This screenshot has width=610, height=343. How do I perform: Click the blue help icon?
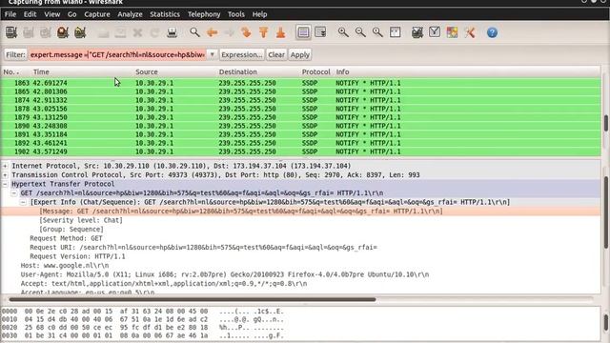point(492,32)
